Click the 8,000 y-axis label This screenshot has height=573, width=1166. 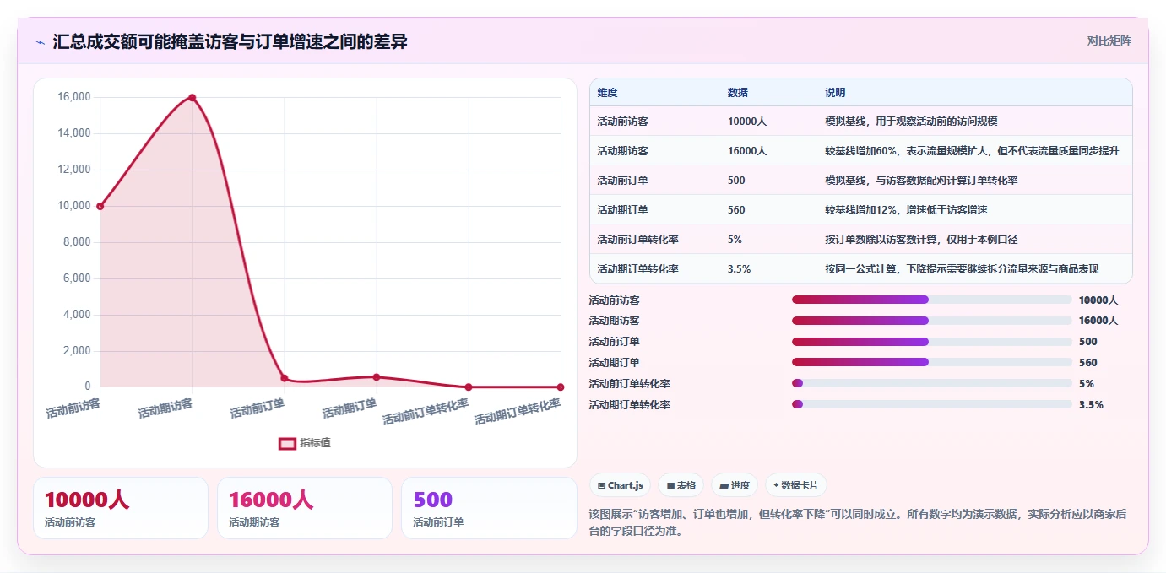[76, 242]
